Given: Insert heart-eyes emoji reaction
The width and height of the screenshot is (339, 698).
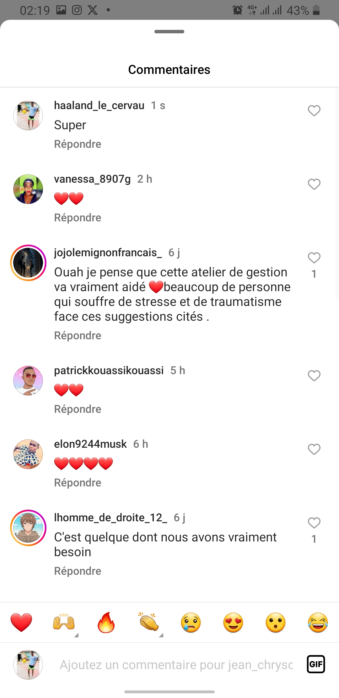Looking at the screenshot, I should (233, 623).
